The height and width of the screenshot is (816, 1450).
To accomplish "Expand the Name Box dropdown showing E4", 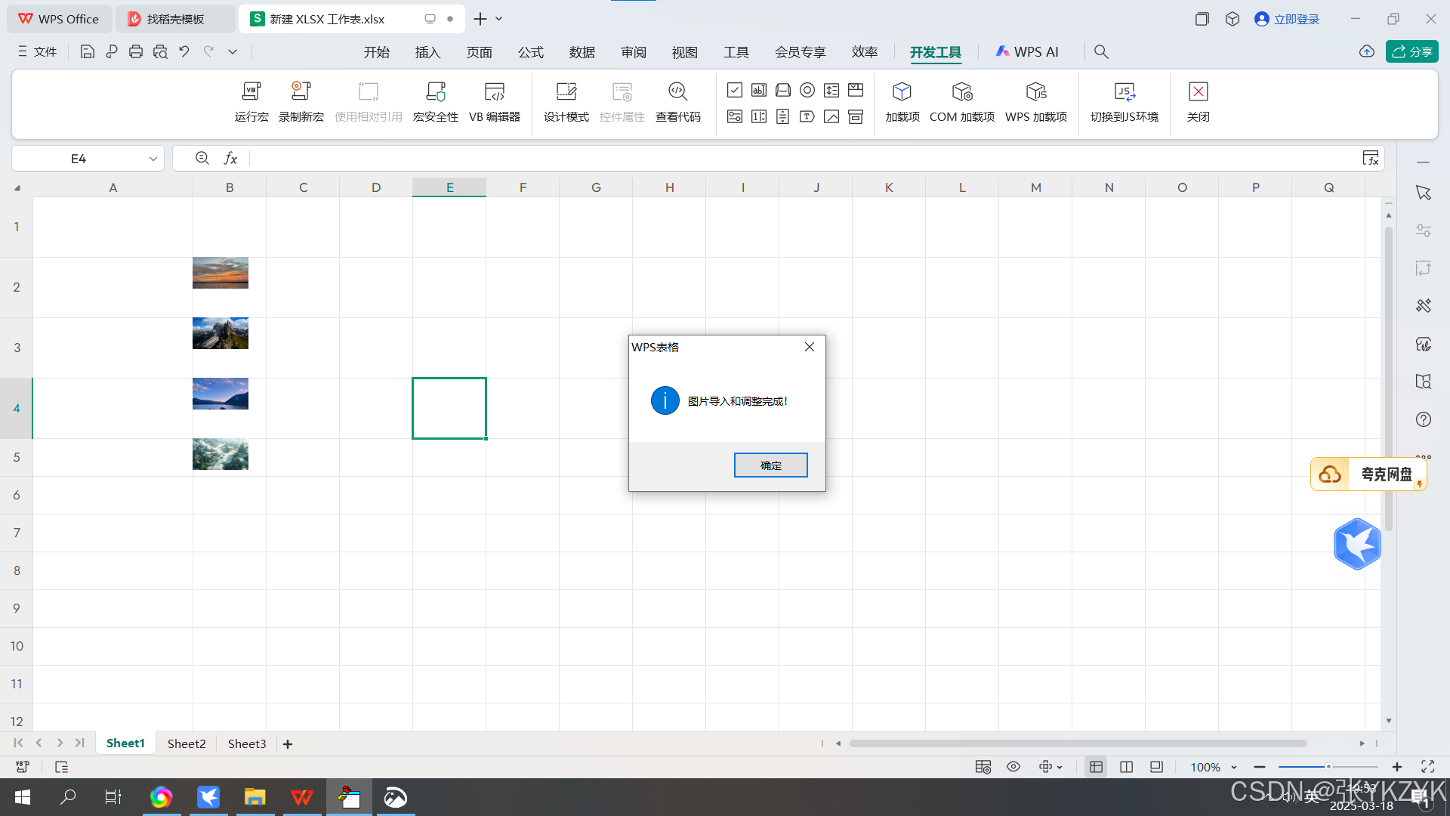I will pyautogui.click(x=153, y=159).
